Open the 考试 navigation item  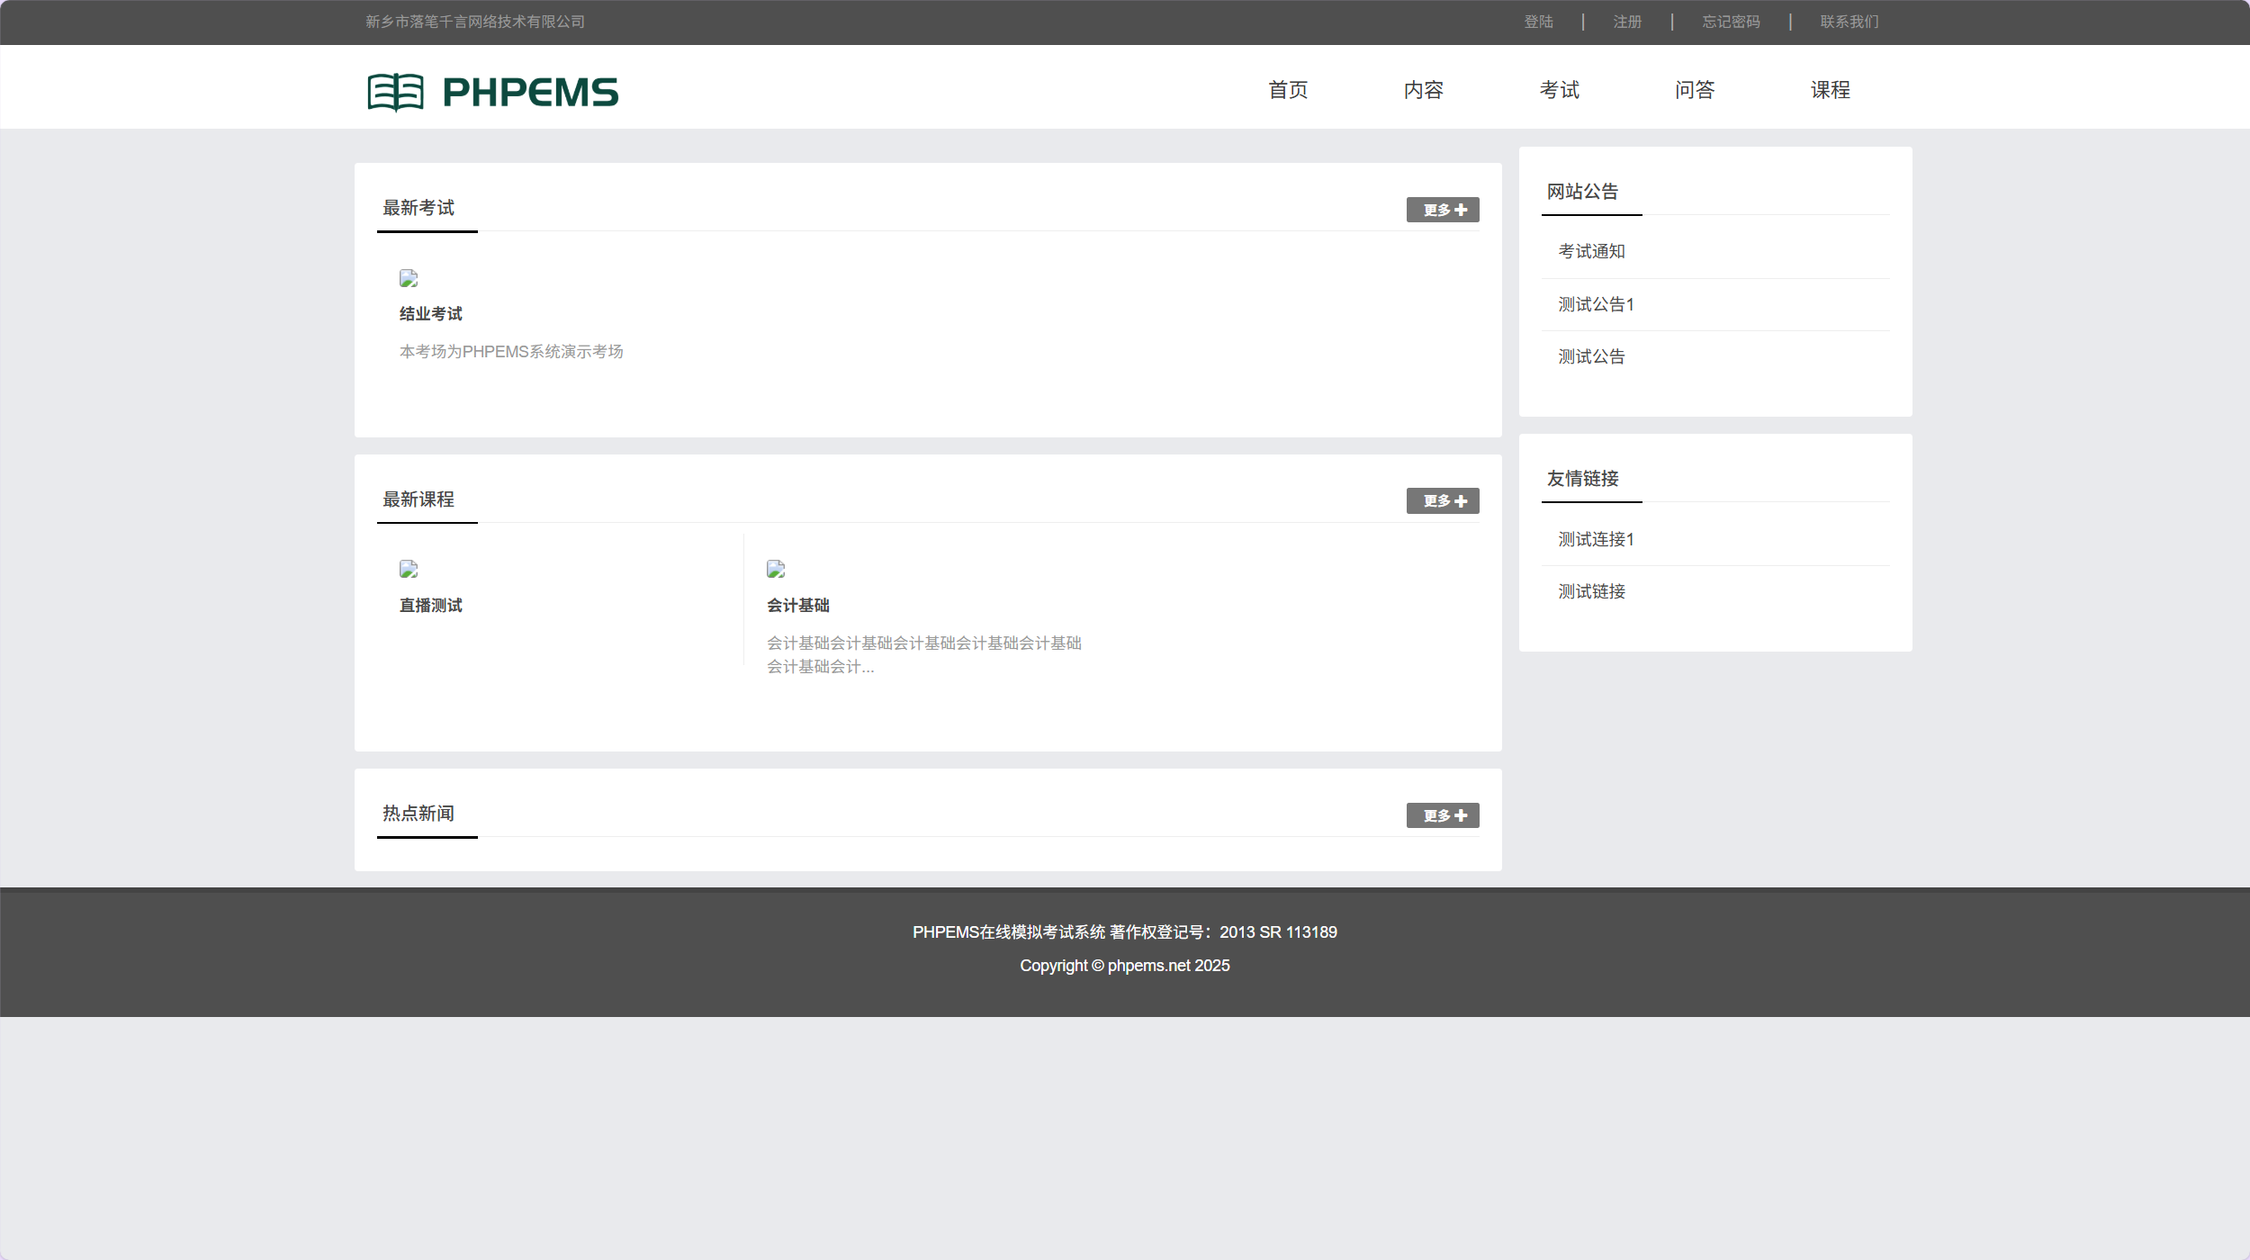coord(1559,90)
